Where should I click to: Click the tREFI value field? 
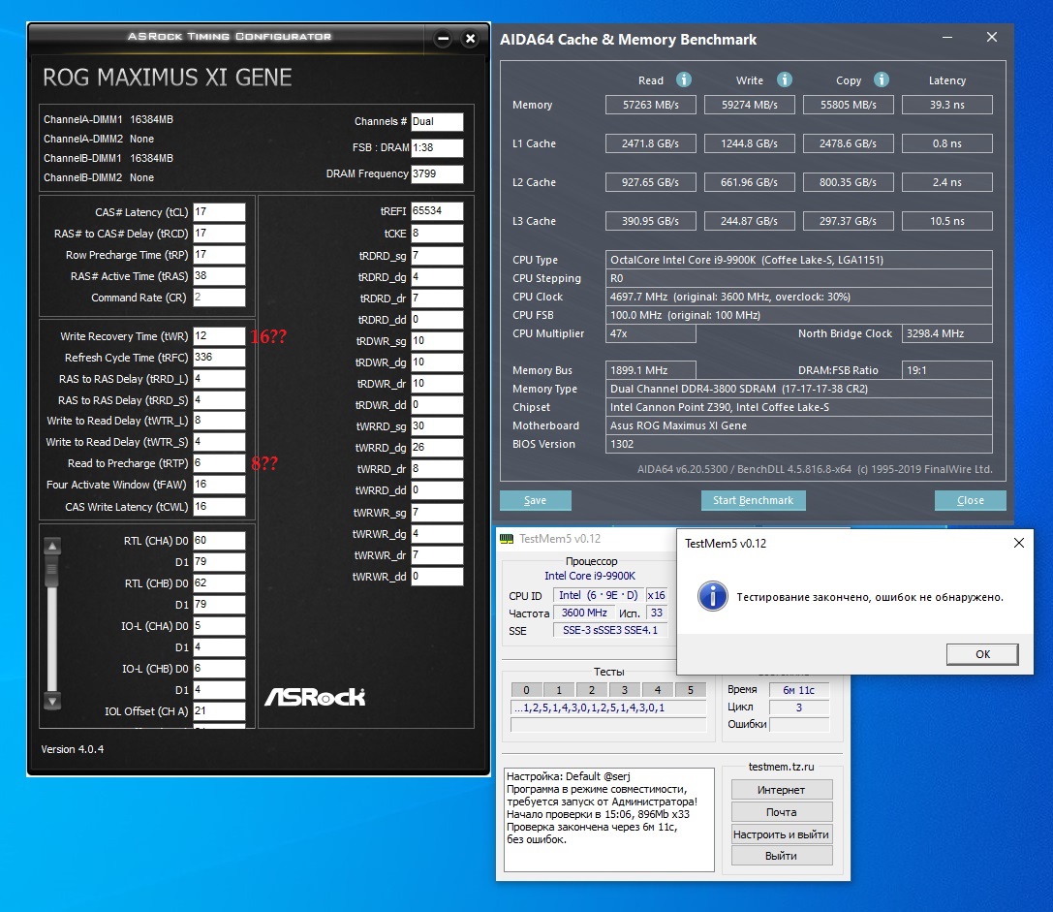pos(437,211)
